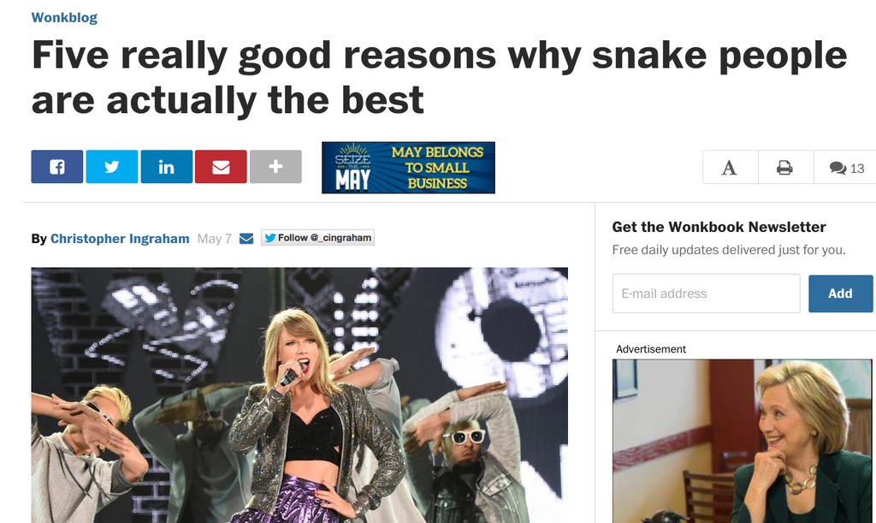Click the concert photo of the singer
This screenshot has height=523, width=876.
(299, 395)
